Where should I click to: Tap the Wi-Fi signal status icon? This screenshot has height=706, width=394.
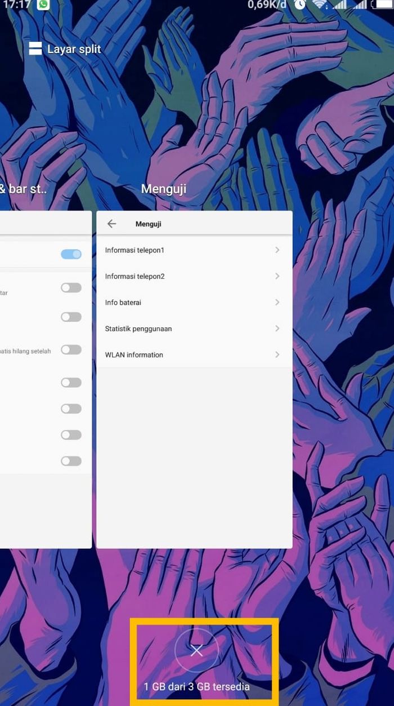(x=320, y=5)
